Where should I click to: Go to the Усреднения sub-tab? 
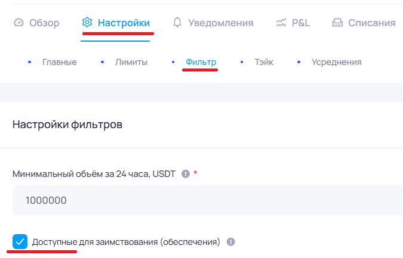point(336,62)
